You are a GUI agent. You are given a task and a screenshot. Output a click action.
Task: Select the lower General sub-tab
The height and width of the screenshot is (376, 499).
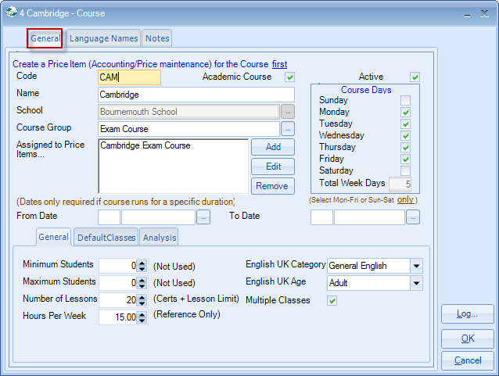53,237
